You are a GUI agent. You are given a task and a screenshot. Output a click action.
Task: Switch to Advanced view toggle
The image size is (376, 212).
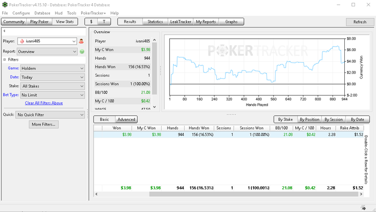[x=126, y=119]
